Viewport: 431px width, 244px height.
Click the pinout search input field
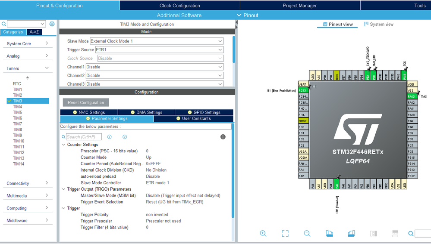click(423, 234)
